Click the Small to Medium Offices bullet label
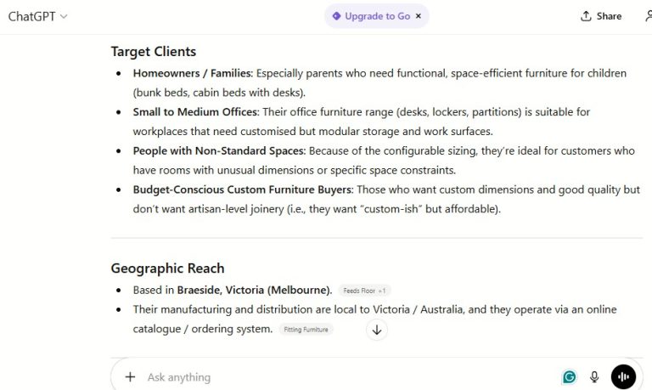This screenshot has width=652, height=390. pos(195,112)
